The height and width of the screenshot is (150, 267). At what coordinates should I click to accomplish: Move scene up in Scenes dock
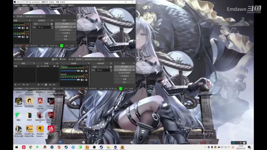(23, 85)
